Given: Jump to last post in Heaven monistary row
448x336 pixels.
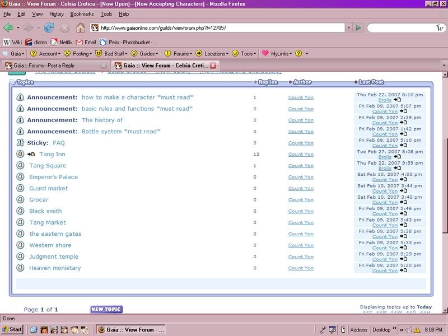Looking at the screenshot, I should (x=403, y=270).
